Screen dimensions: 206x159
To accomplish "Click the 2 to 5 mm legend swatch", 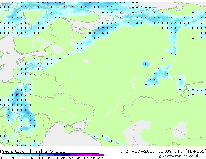I will point(28,155).
